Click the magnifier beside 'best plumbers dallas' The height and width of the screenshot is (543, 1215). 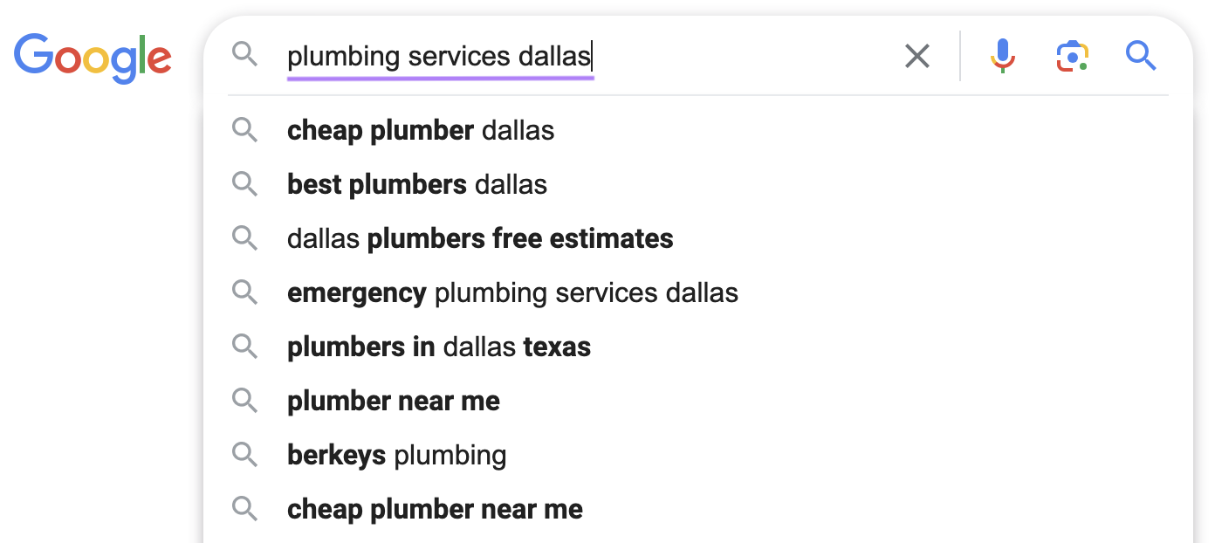245,184
